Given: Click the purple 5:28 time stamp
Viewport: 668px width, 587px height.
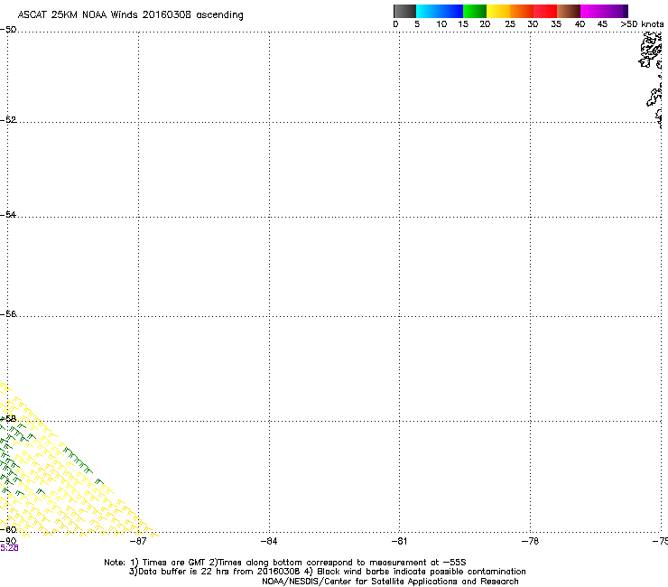Looking at the screenshot, I should [9, 548].
